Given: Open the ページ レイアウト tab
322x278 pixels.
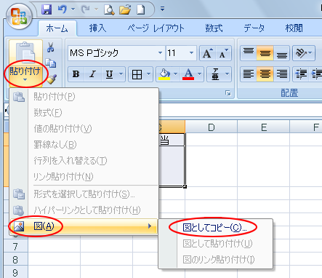Looking at the screenshot, I should click(156, 28).
